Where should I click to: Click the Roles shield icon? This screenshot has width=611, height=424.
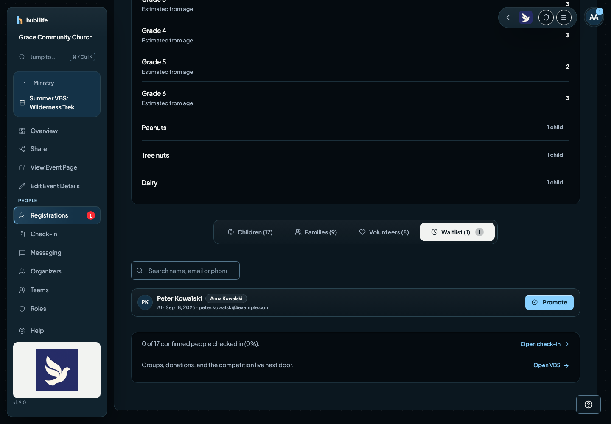coord(22,309)
